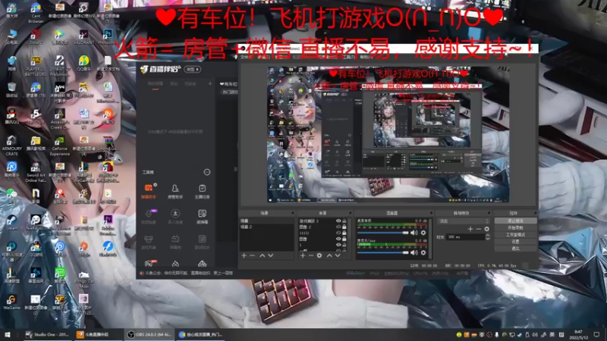Select the VALORANT desktop icon

click(83, 37)
